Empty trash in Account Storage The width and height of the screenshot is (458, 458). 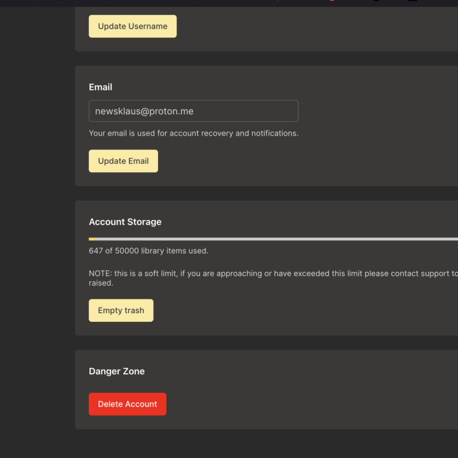pyautogui.click(x=121, y=310)
